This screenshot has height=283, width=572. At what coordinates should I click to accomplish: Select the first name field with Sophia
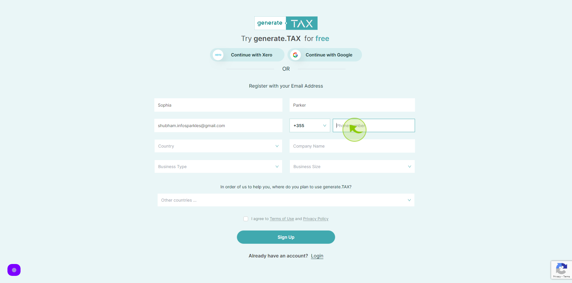click(x=218, y=105)
